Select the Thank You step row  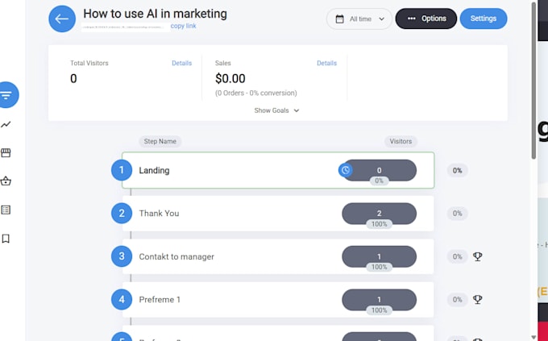(x=278, y=214)
